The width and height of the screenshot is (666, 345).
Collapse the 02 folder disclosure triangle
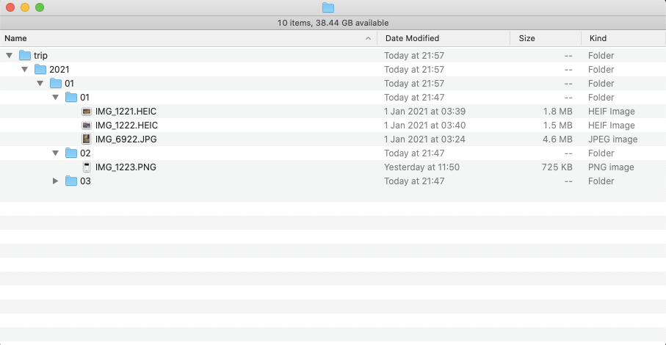coord(55,153)
